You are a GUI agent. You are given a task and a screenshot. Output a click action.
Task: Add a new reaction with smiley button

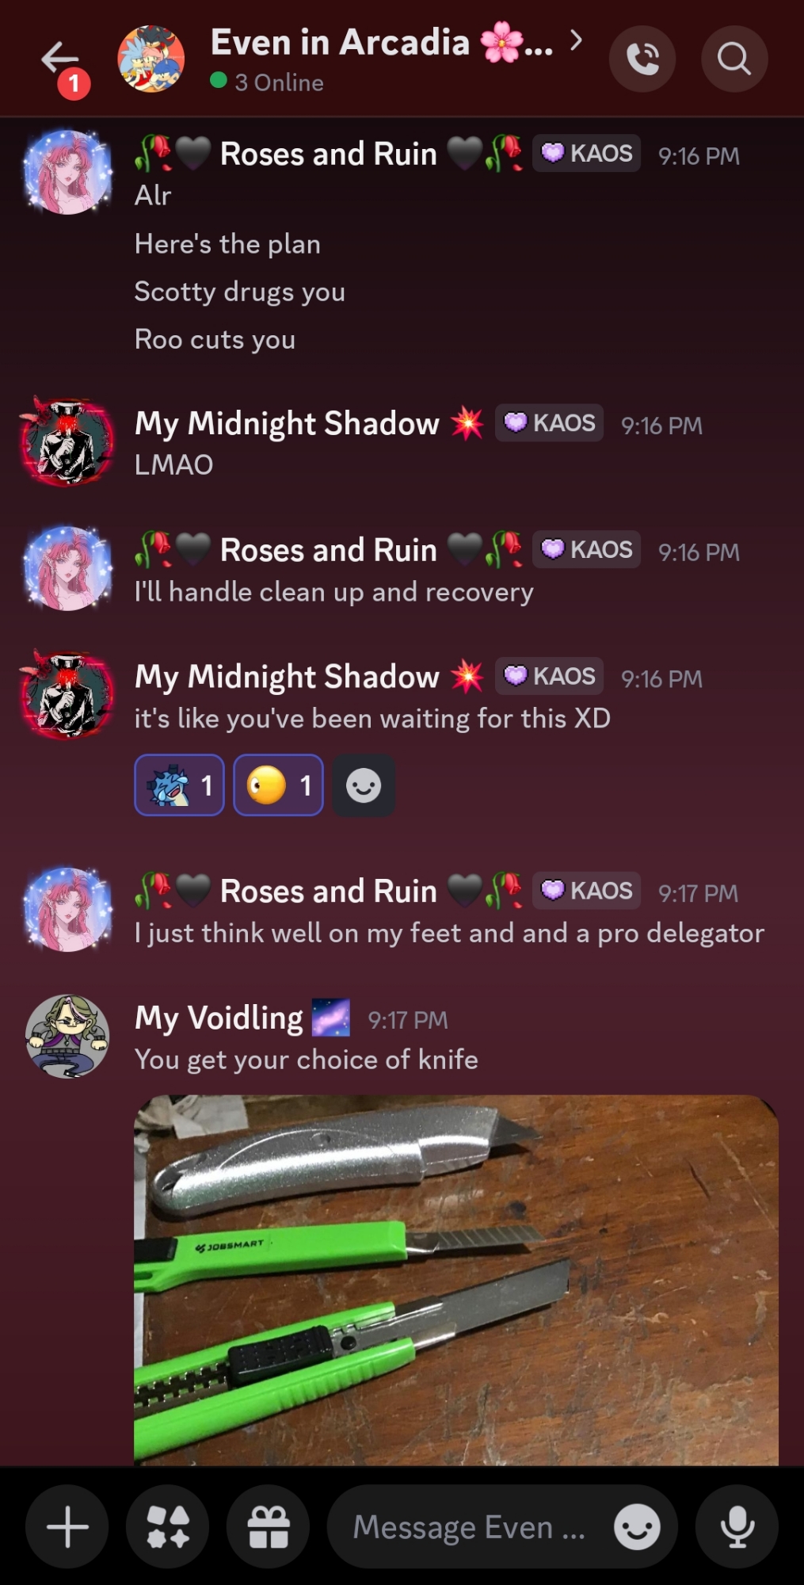[x=364, y=785]
